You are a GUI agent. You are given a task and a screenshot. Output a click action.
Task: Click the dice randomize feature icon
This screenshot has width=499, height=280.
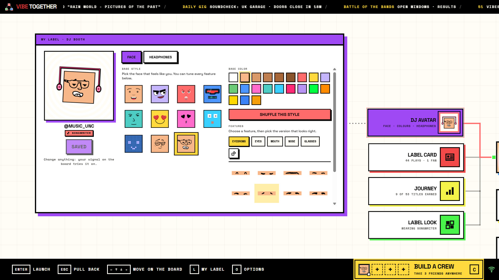pos(233,153)
